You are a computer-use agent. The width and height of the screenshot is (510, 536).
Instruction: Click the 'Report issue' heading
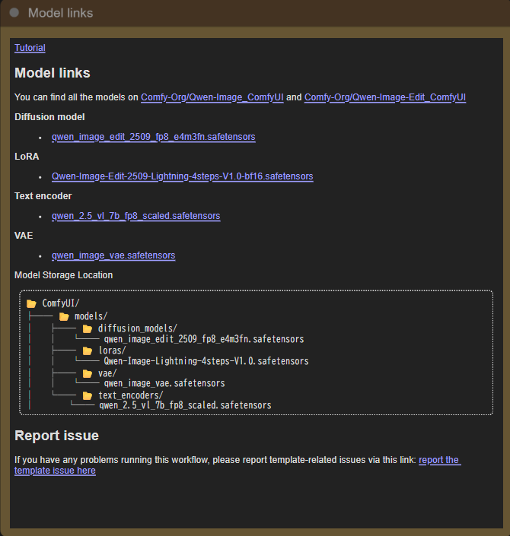pos(57,436)
